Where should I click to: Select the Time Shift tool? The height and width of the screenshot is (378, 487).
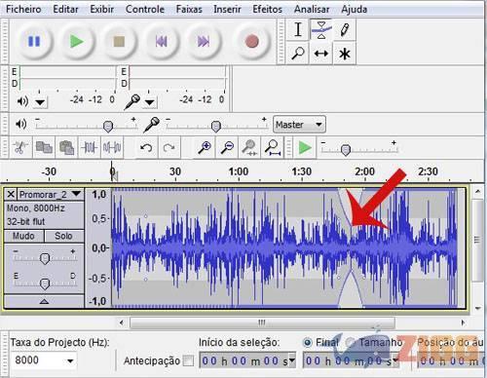pos(321,54)
